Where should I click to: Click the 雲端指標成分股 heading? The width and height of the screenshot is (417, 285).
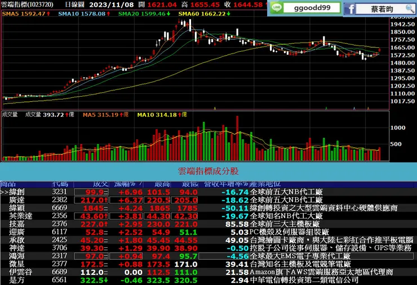pyautogui.click(x=208, y=171)
